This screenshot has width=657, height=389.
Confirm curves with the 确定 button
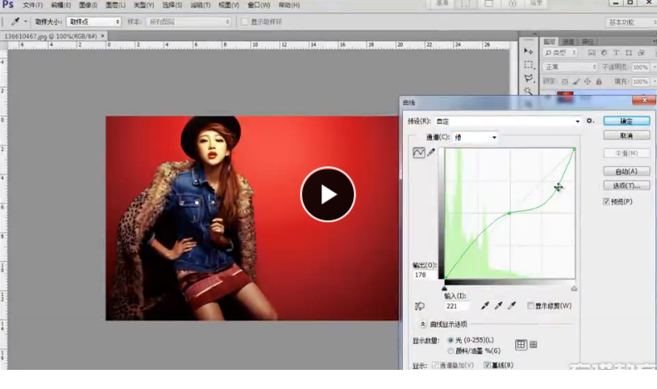[x=626, y=121]
